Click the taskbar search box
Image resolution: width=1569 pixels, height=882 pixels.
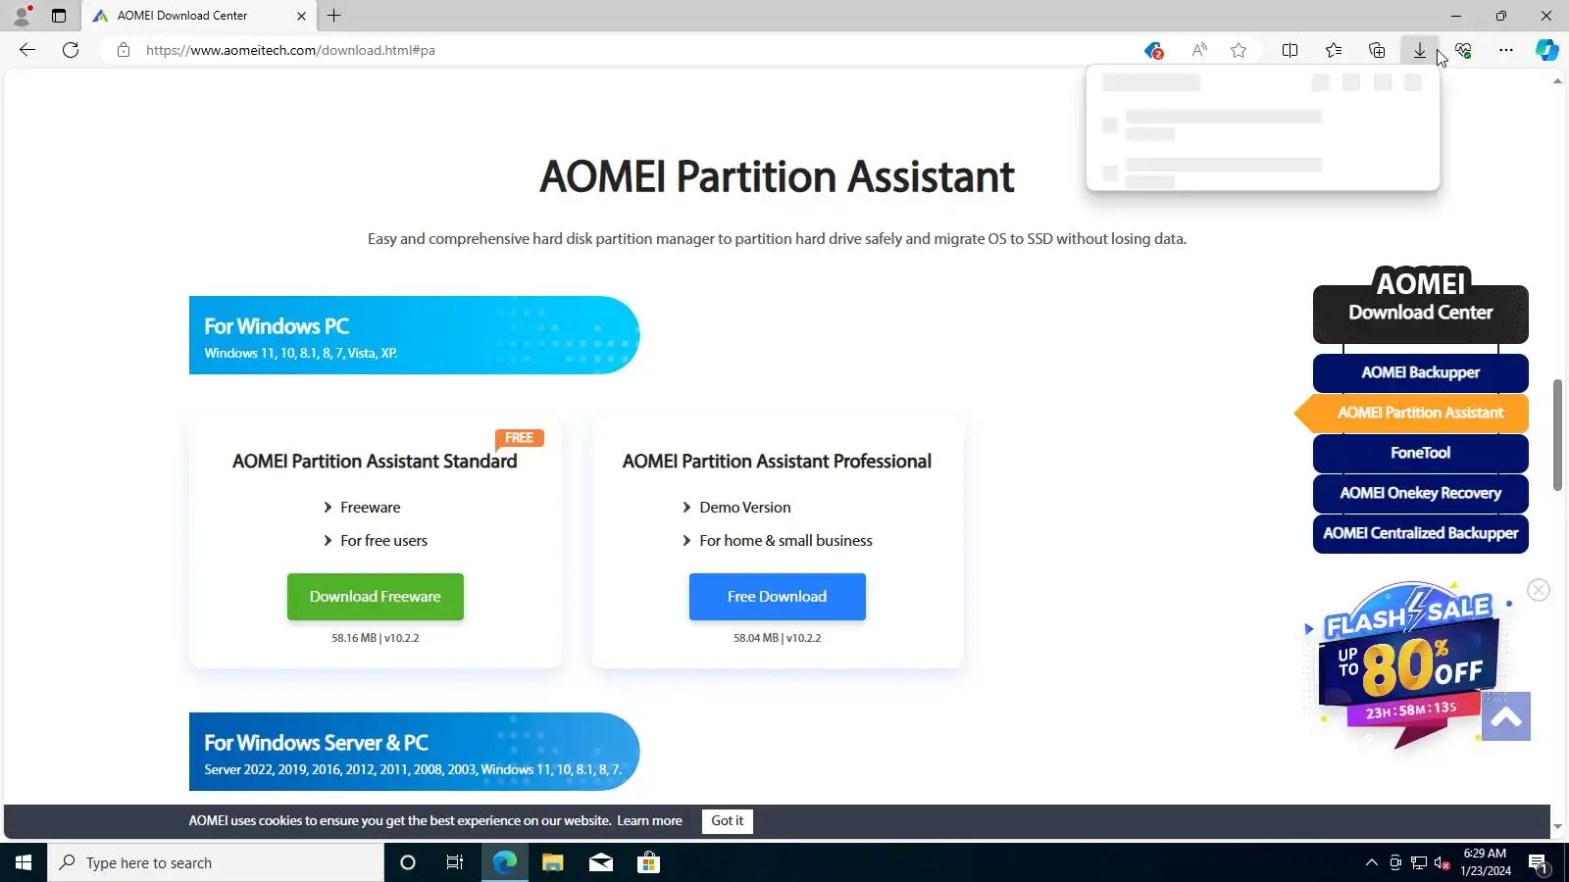[216, 862]
